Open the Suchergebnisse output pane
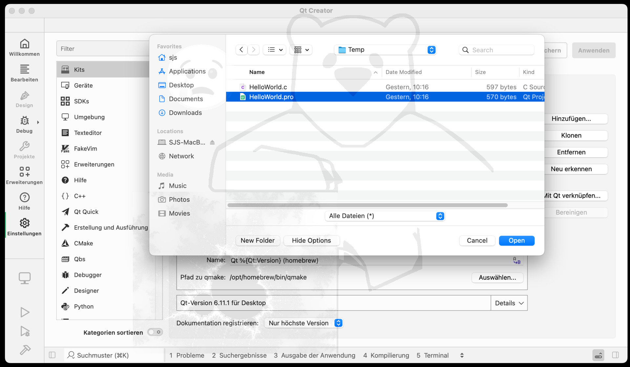Viewport: 630px width, 367px height. tap(239, 355)
